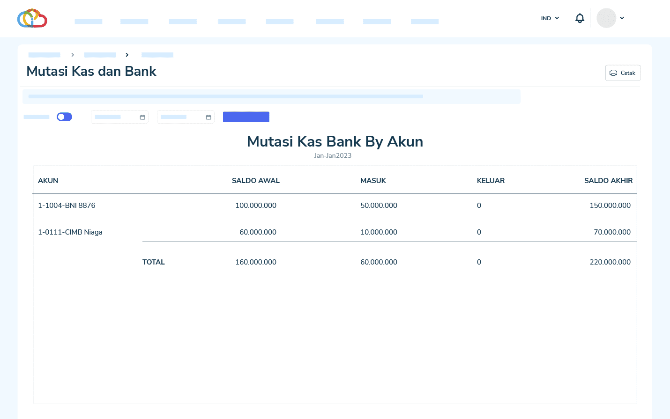This screenshot has width=670, height=419.
Task: Click the AKUN column header
Action: (48, 181)
